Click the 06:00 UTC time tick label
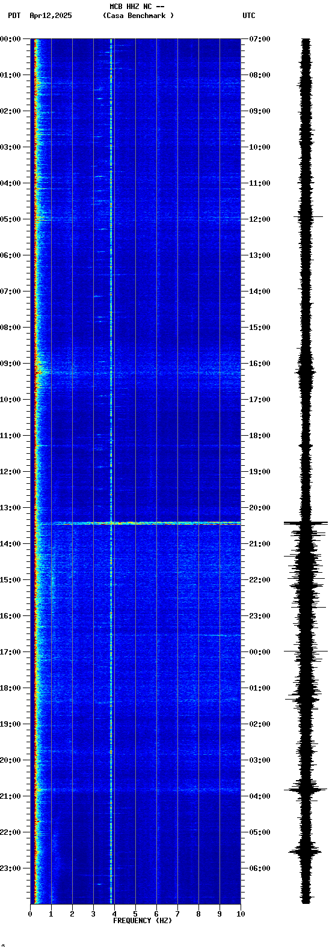332x952 pixels. coord(260,868)
